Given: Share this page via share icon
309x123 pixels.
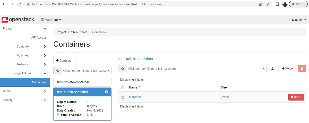Looking at the screenshot, I should click(x=261, y=4).
